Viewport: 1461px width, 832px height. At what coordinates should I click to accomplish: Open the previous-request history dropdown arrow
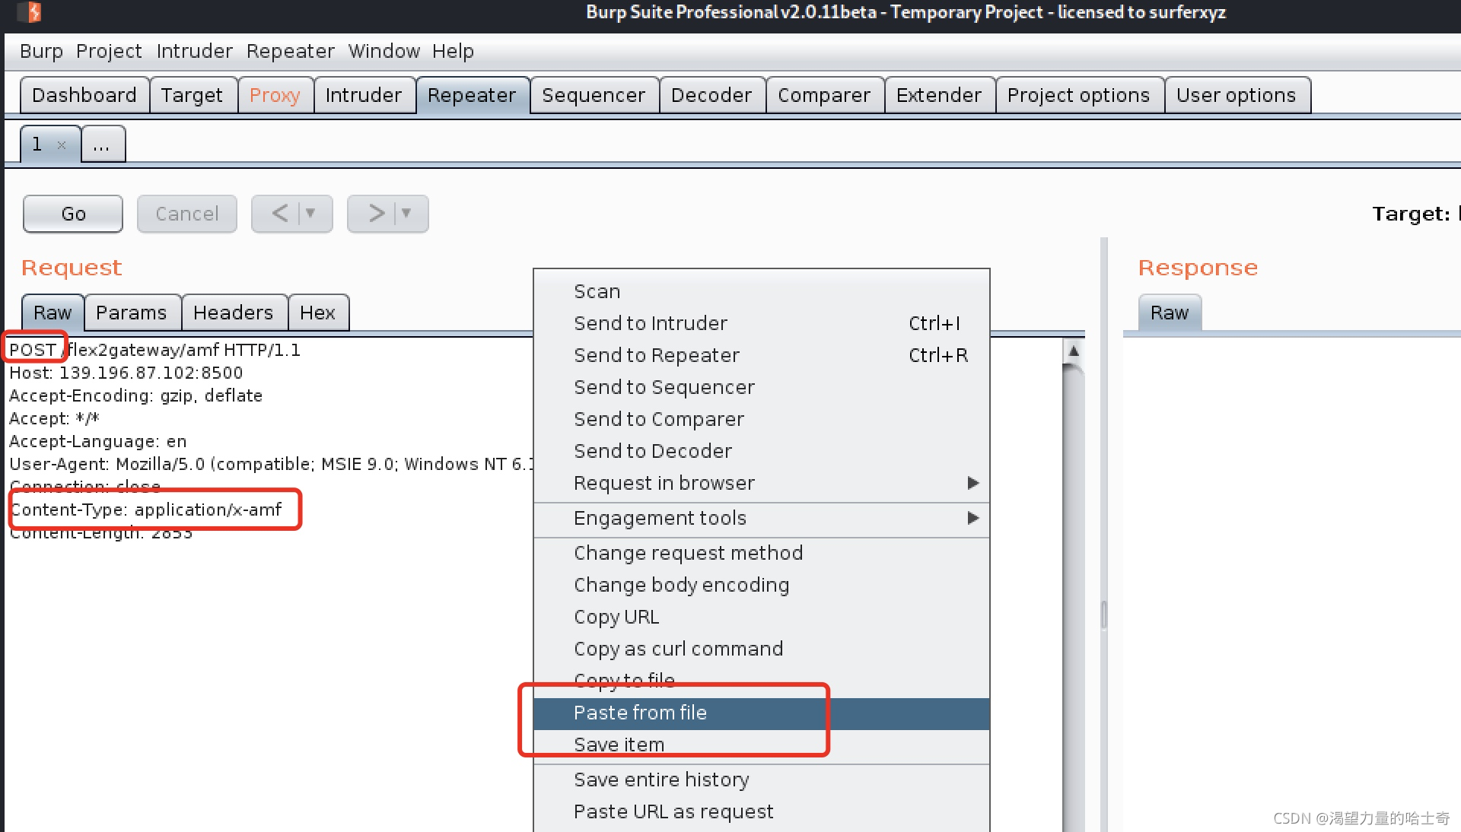(x=310, y=214)
